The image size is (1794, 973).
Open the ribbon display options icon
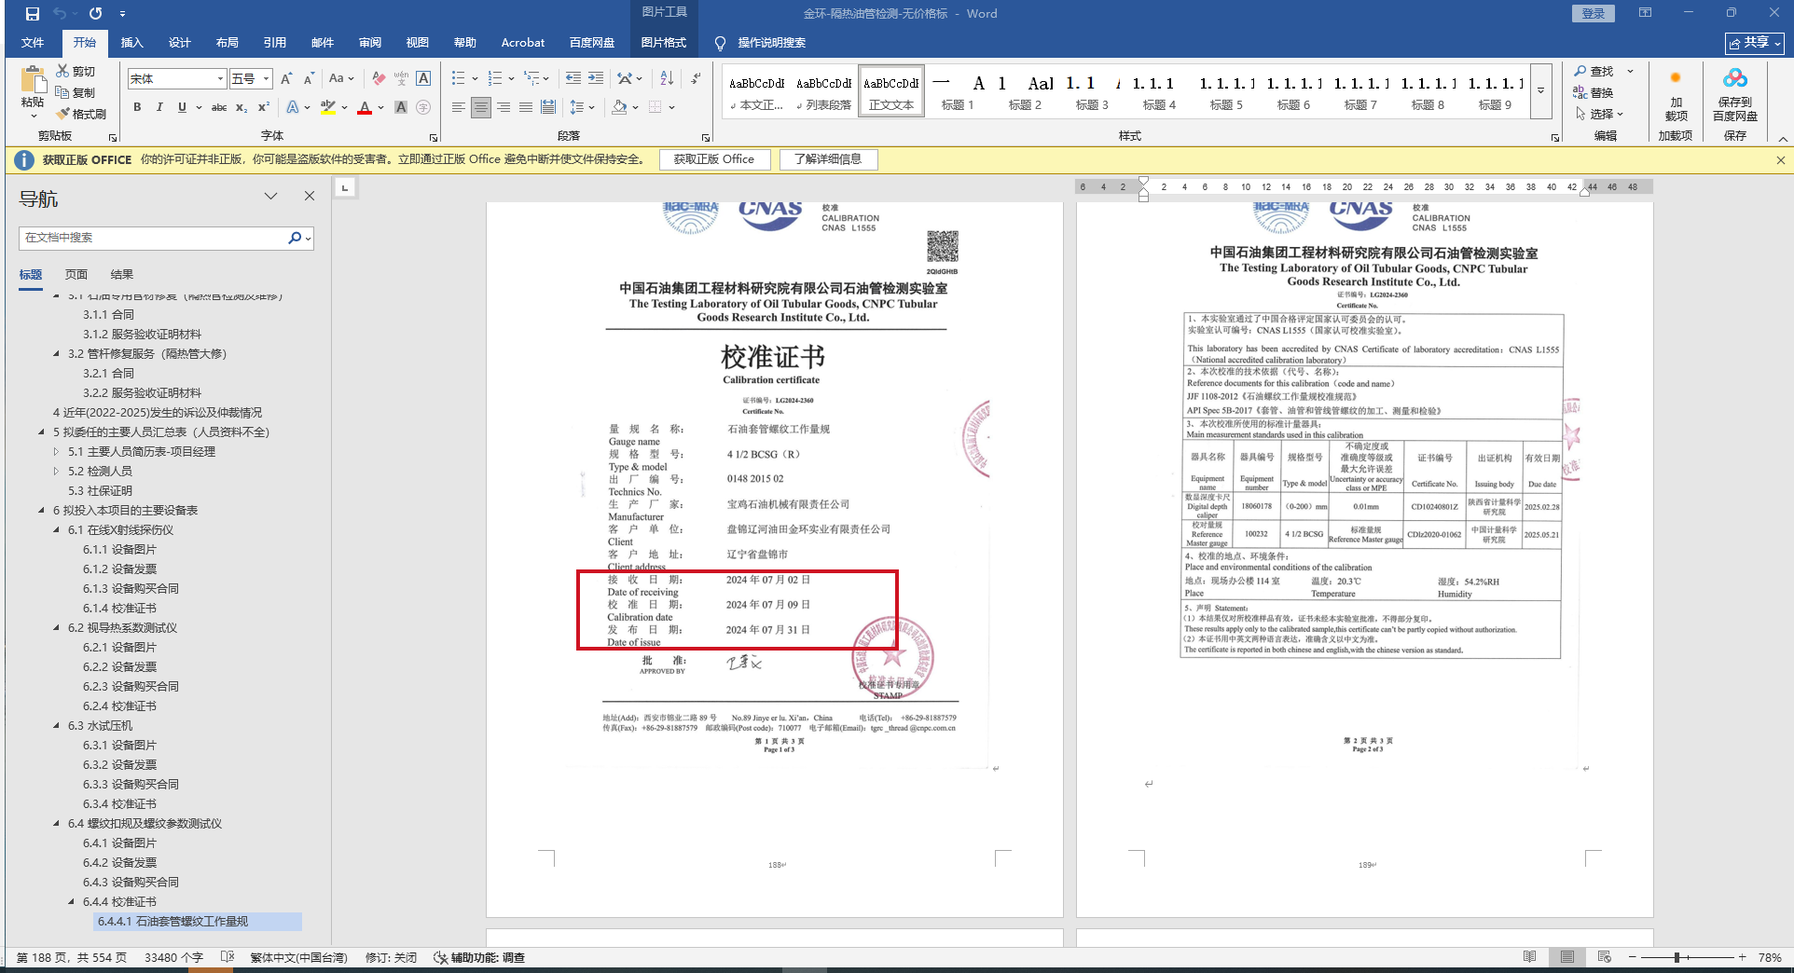click(x=1645, y=13)
